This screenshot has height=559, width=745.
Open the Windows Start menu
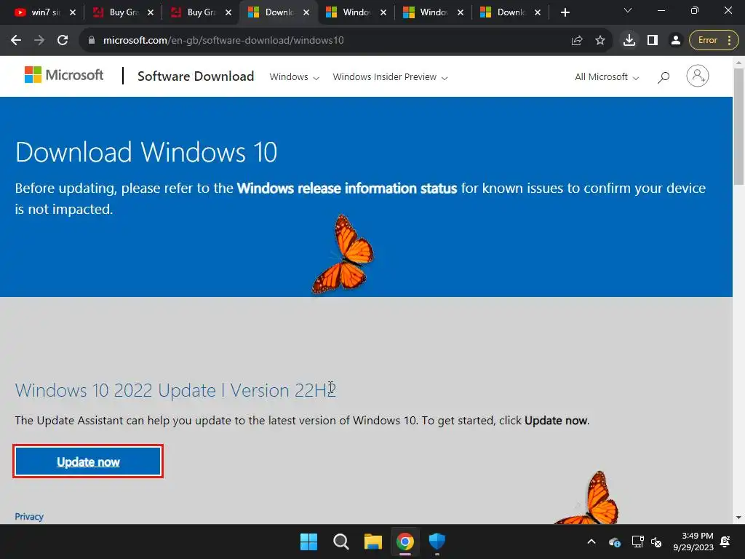tap(308, 542)
